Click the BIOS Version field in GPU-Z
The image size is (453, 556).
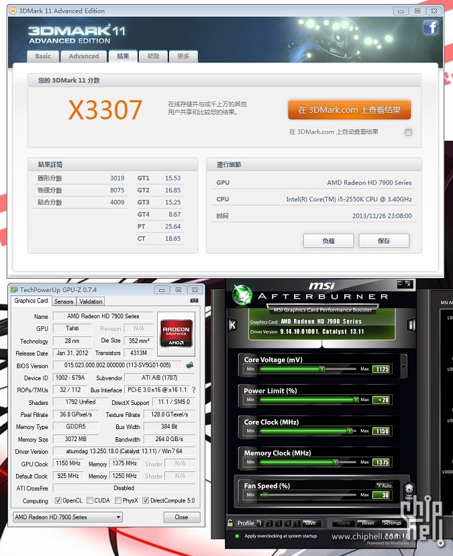[x=117, y=365]
